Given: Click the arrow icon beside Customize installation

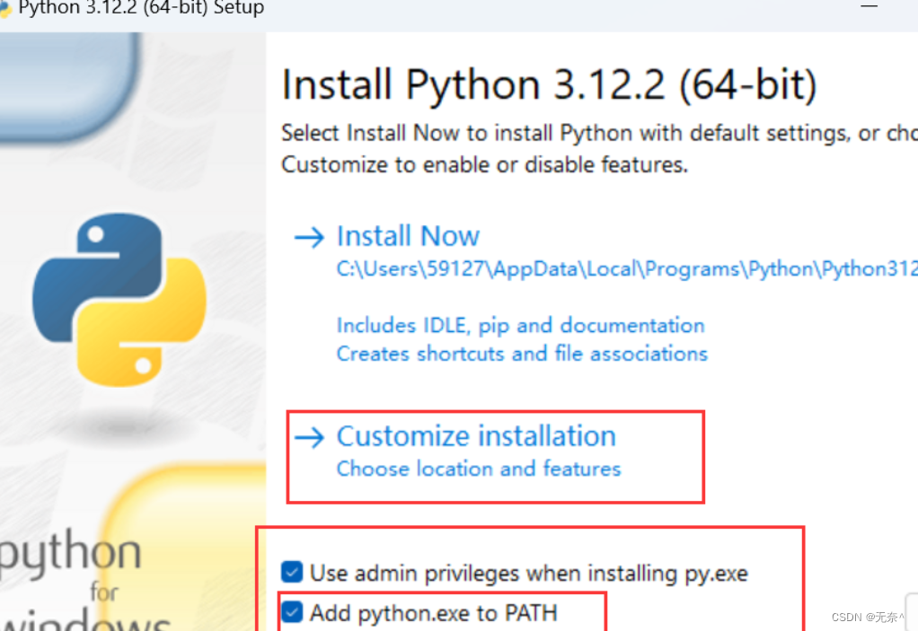Looking at the screenshot, I should click(309, 437).
